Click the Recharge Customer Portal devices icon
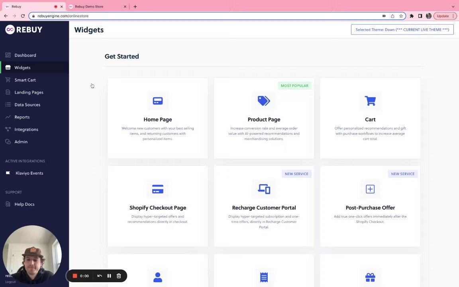459x287 pixels. pos(264,189)
